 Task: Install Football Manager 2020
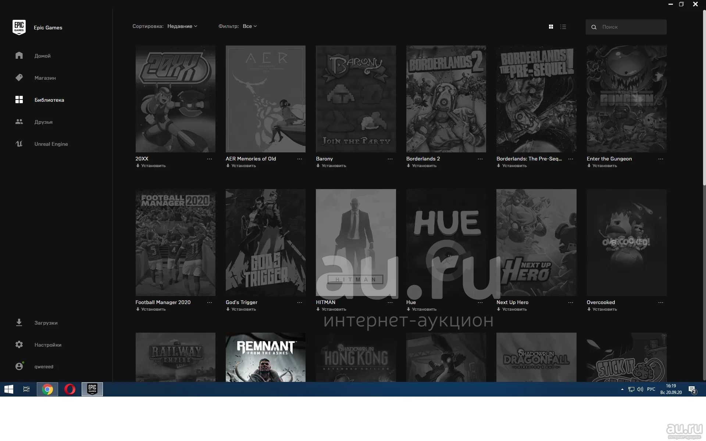151,309
